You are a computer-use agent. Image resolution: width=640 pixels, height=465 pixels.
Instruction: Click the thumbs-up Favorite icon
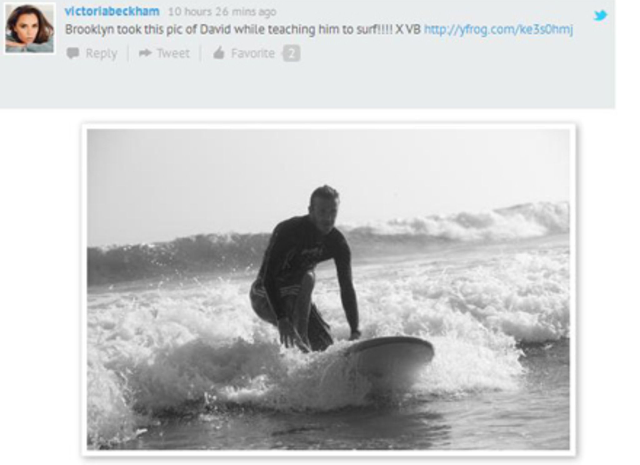[x=219, y=53]
